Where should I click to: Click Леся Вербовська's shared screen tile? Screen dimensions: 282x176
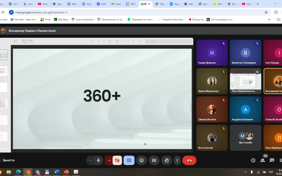[245, 81]
